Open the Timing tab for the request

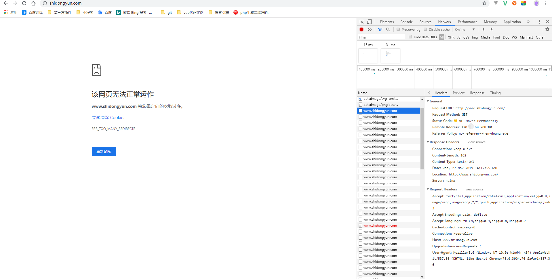tap(495, 93)
